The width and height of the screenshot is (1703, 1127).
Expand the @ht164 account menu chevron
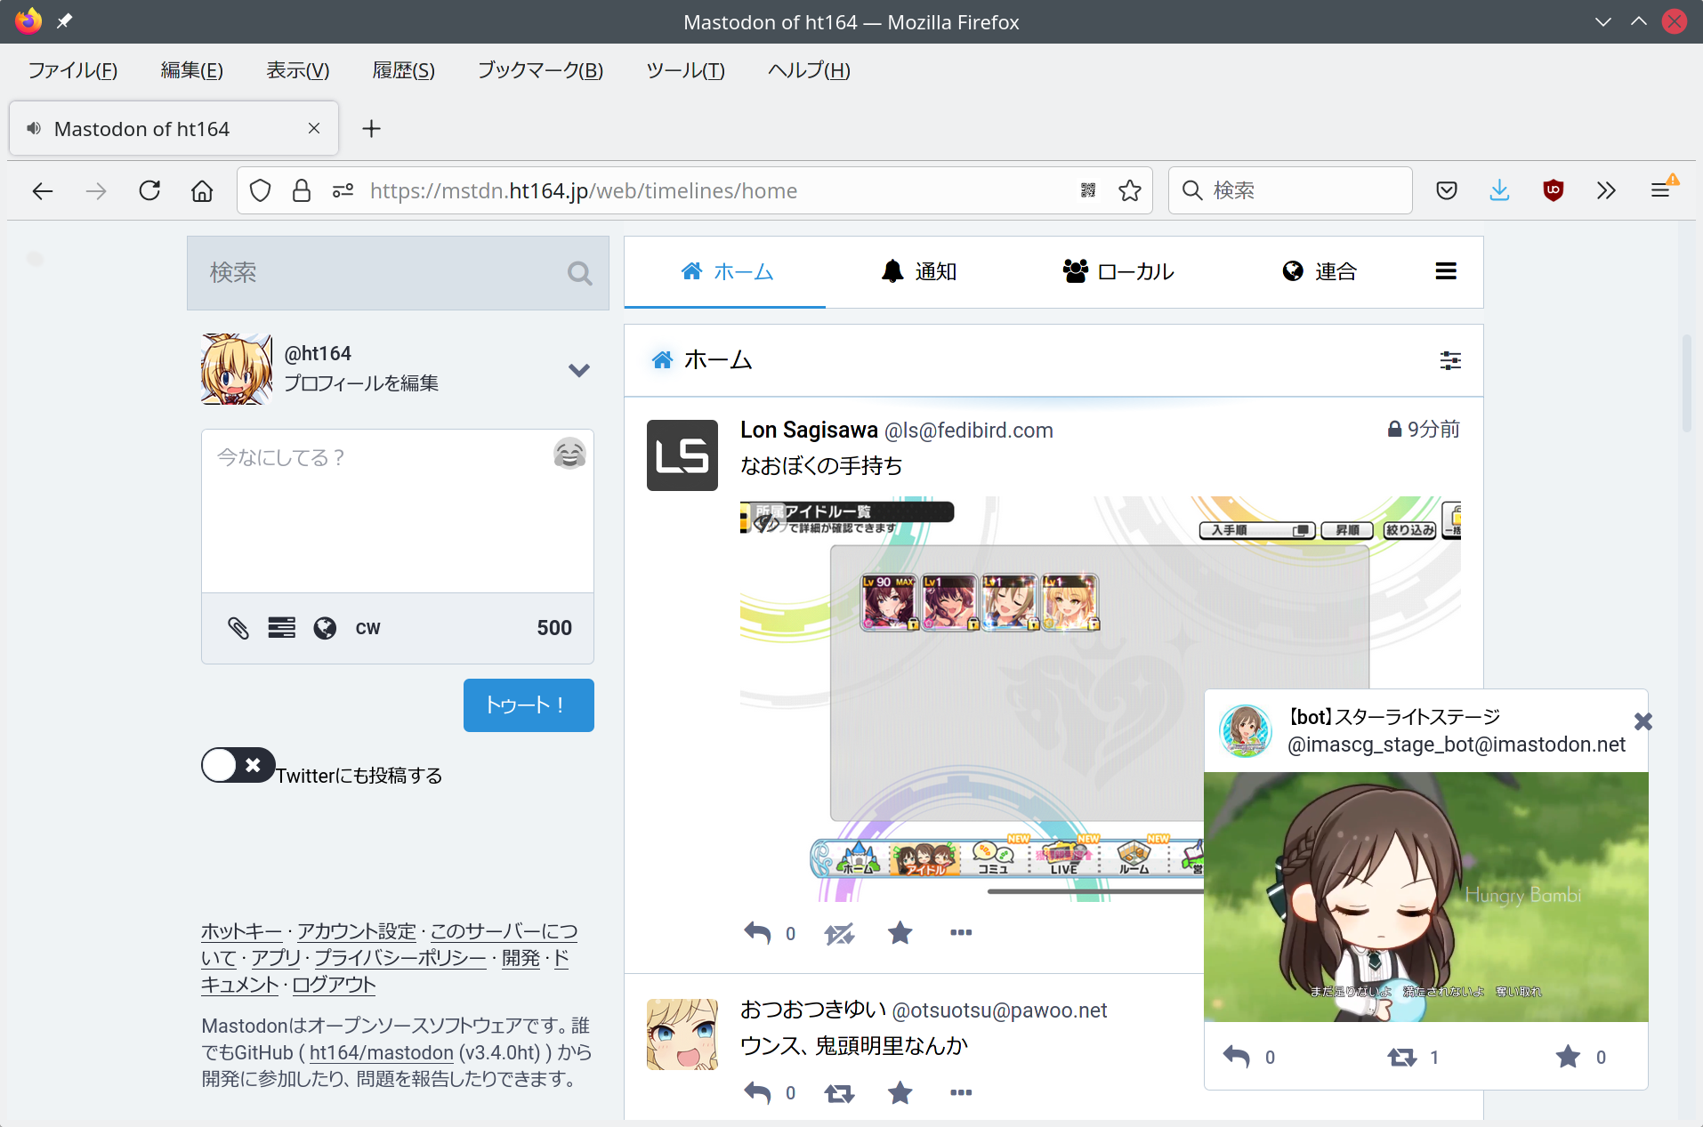pyautogui.click(x=579, y=370)
